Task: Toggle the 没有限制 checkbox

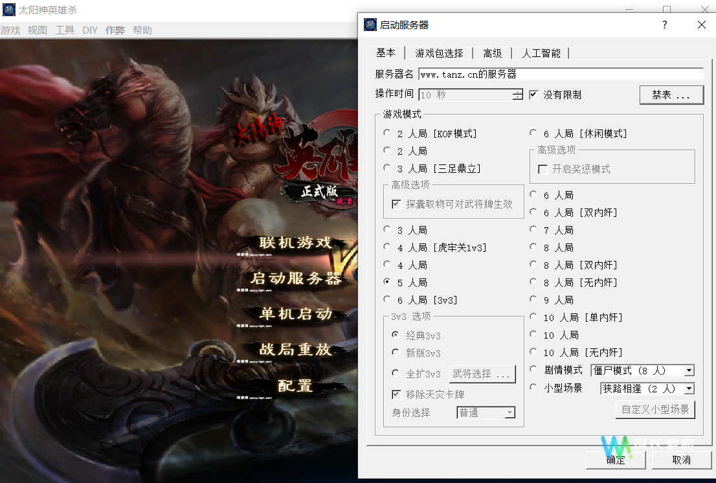Action: (x=533, y=95)
